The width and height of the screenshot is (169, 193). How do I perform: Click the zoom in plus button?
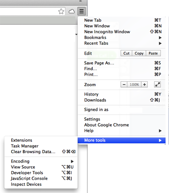click(144, 84)
